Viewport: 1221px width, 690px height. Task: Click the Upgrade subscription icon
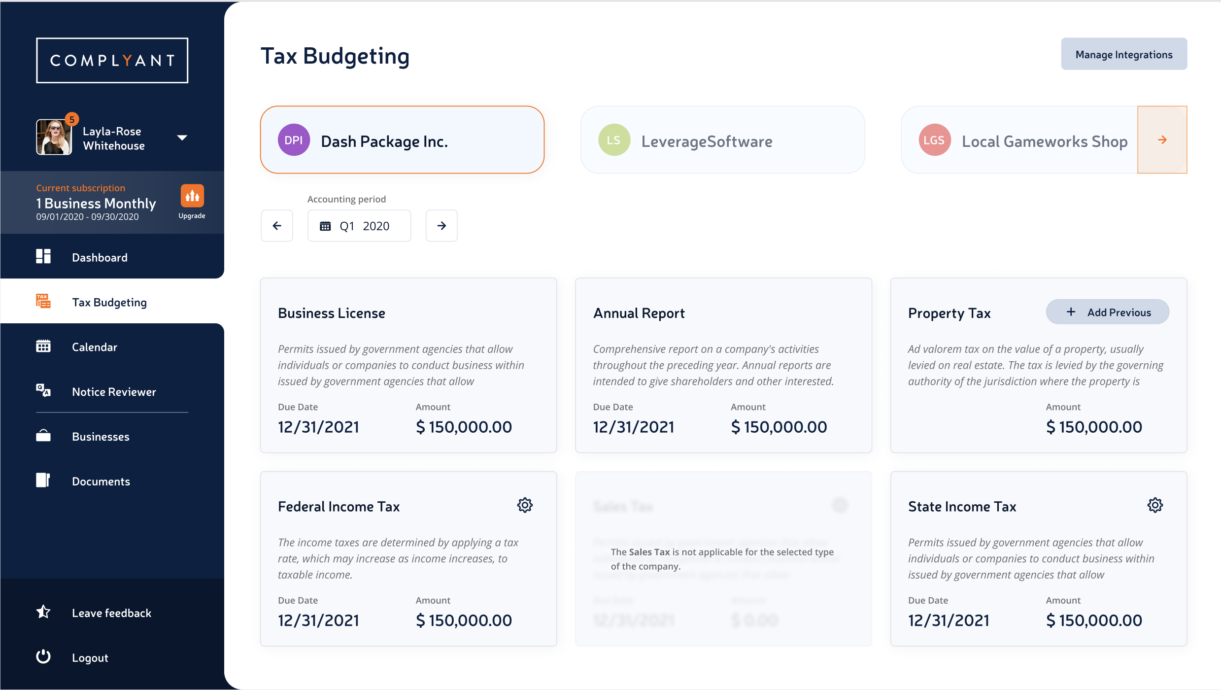192,197
